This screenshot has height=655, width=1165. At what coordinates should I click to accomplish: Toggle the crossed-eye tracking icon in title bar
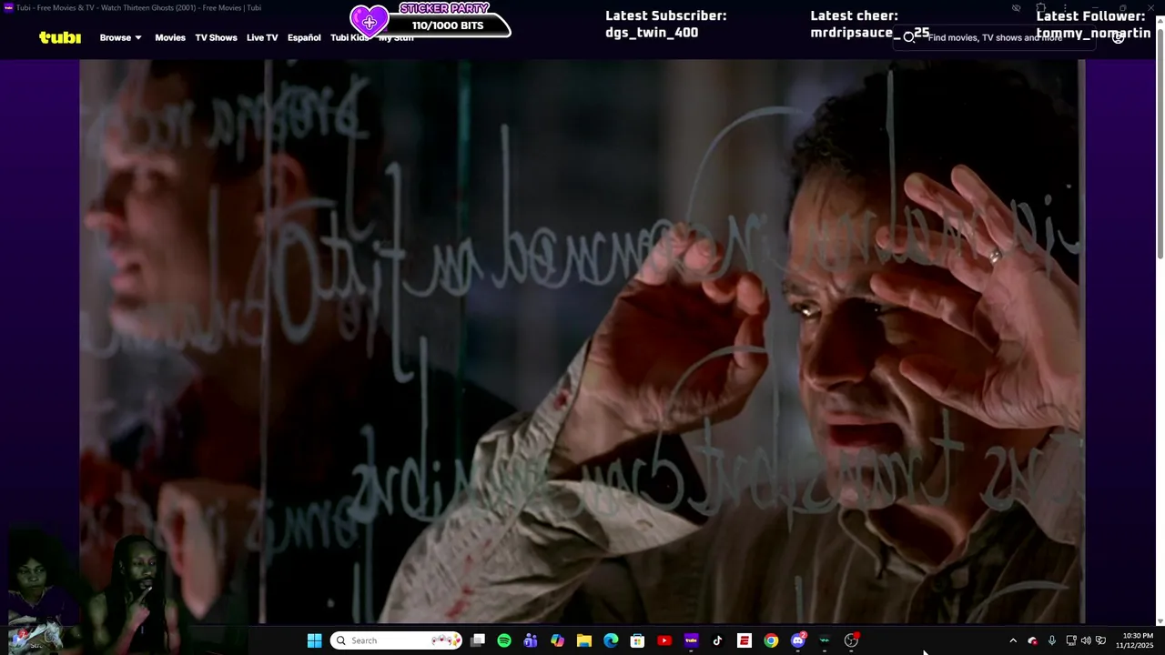click(1016, 8)
